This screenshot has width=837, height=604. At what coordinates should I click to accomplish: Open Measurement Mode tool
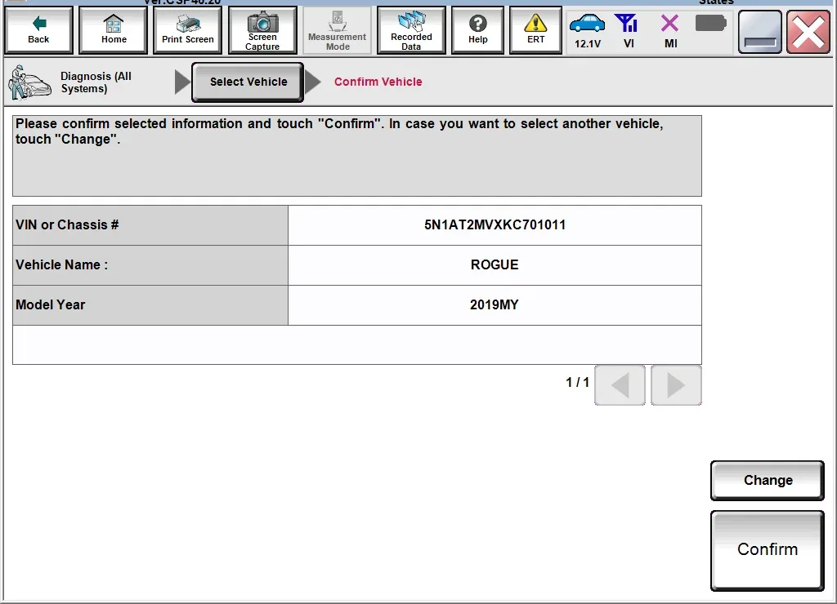[338, 30]
